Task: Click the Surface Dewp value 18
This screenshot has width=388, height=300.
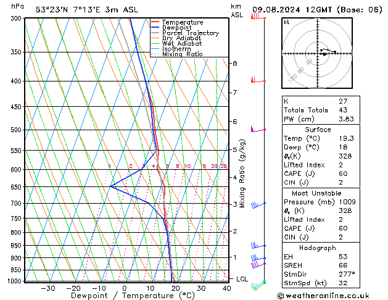Action: (x=343, y=147)
